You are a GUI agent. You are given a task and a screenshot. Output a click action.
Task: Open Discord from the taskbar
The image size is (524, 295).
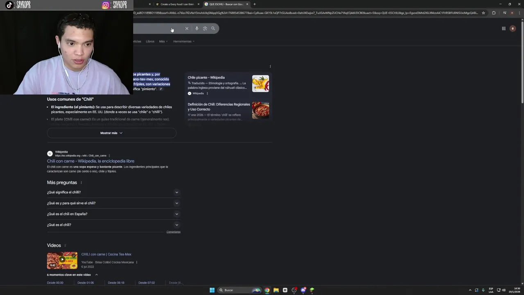point(303,290)
